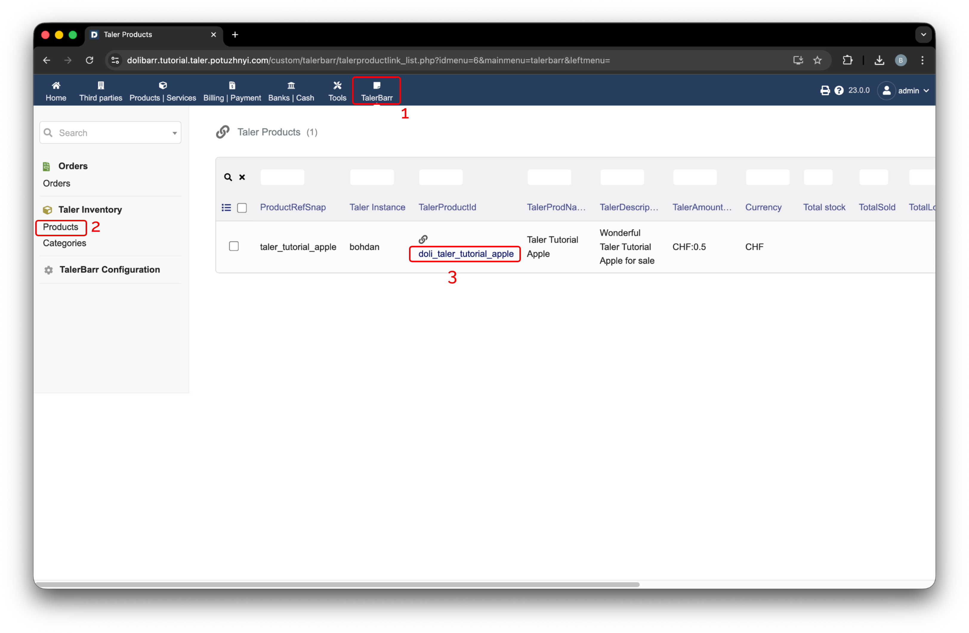This screenshot has width=969, height=633.
Task: Click the Home icon in top menu
Action: pyautogui.click(x=56, y=86)
